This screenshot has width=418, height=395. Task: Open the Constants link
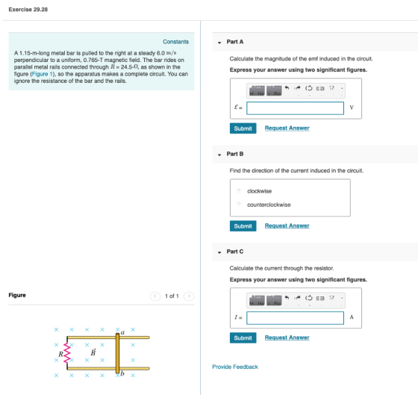coord(175,42)
